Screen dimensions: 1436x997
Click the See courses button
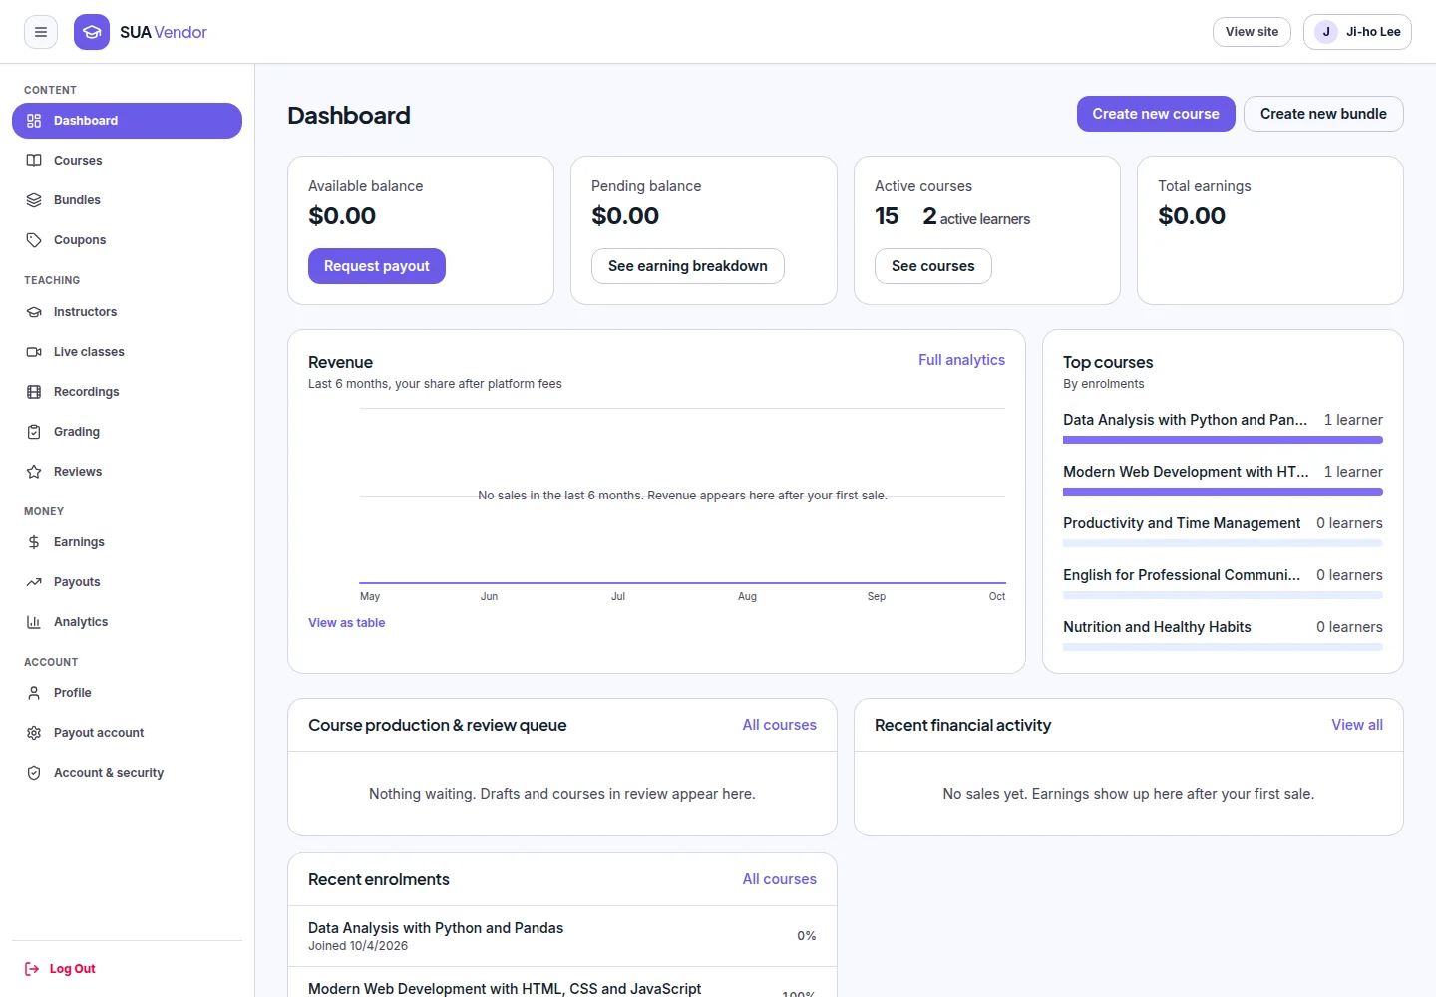(933, 266)
